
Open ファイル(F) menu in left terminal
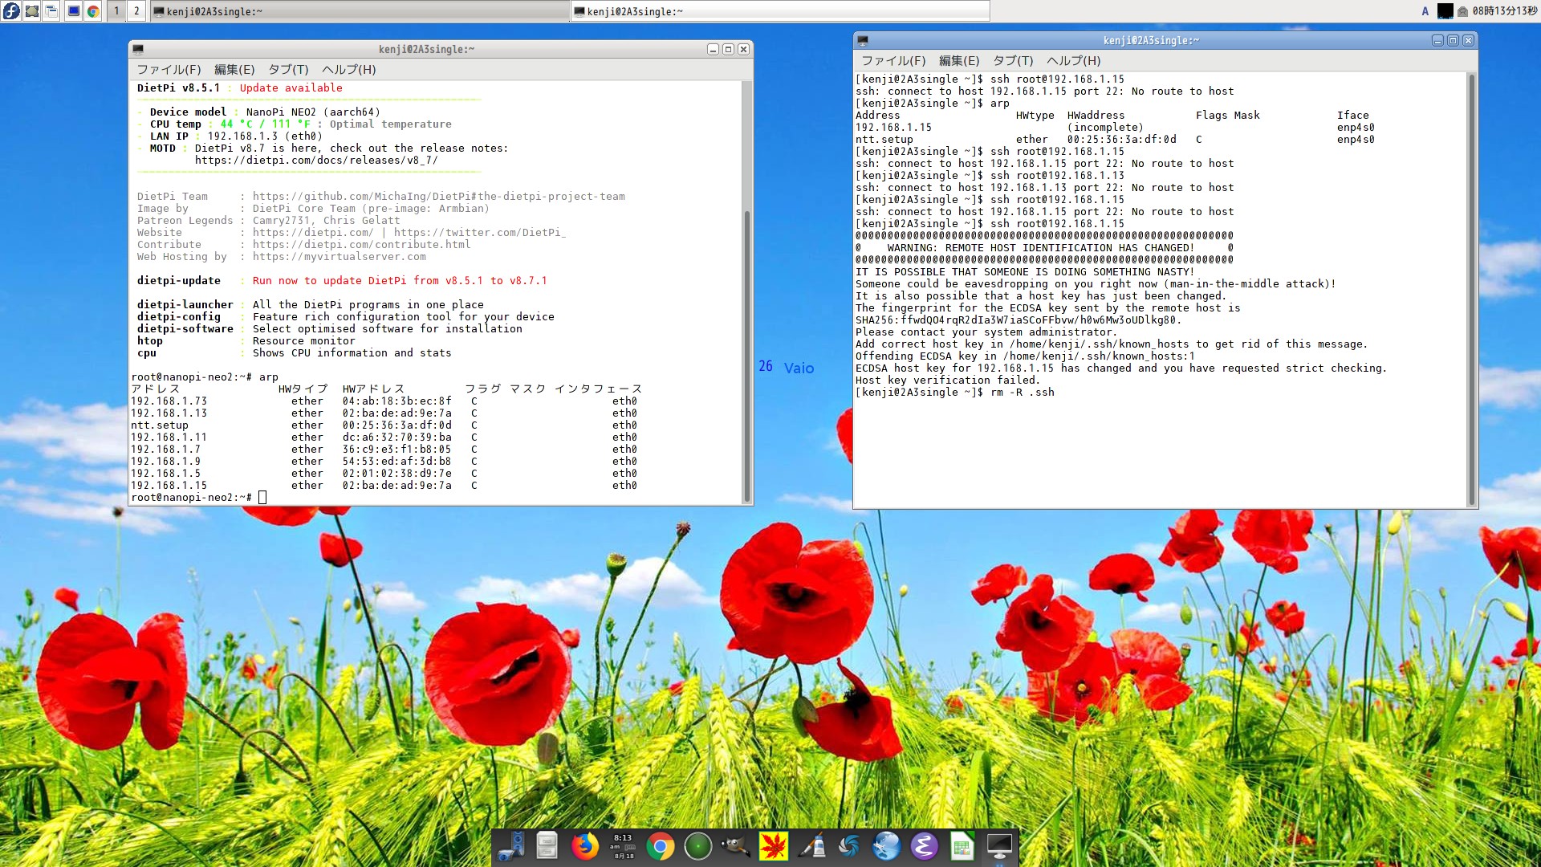click(169, 70)
